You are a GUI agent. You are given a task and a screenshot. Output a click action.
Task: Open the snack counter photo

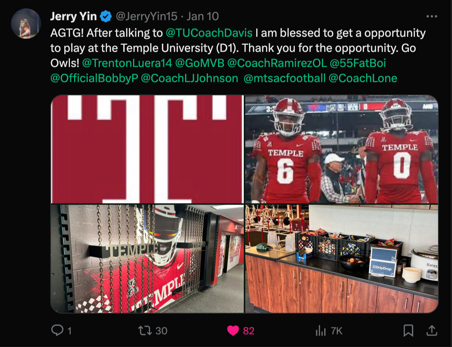coord(342,259)
